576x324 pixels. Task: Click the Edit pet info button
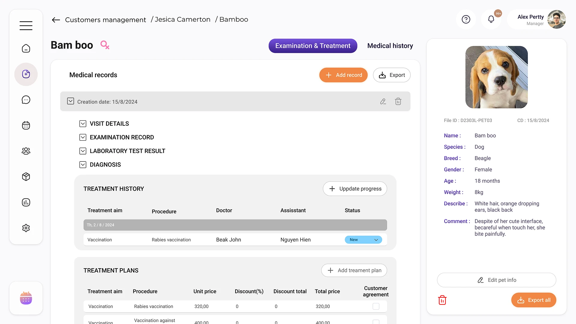pos(496,280)
